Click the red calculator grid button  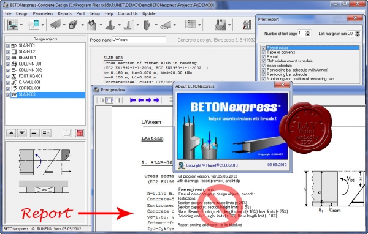tap(80, 133)
